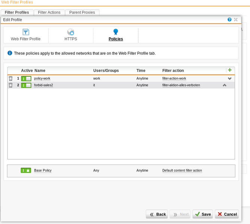Click the HTTPS globe icon

[71, 32]
